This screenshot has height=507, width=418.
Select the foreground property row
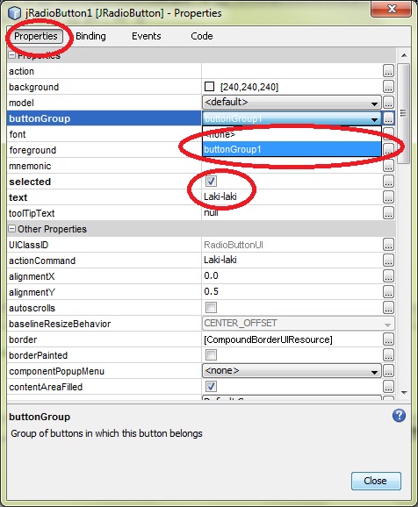104,150
